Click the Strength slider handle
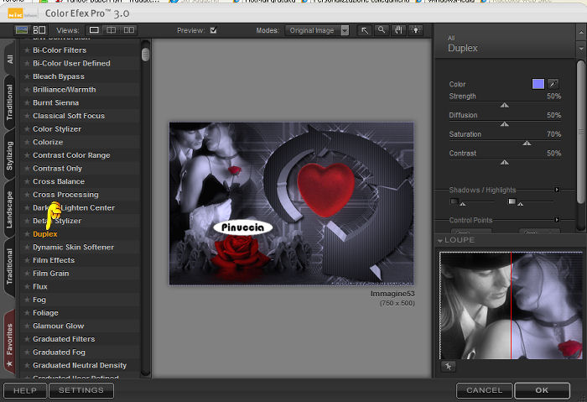The width and height of the screenshot is (587, 402). point(505,105)
